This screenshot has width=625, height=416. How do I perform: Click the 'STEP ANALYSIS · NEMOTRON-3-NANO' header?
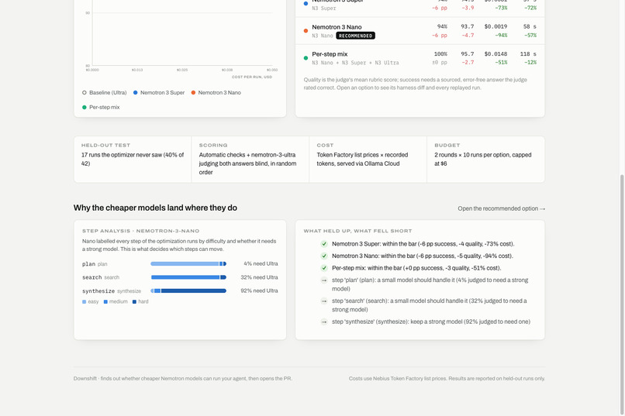click(x=140, y=231)
